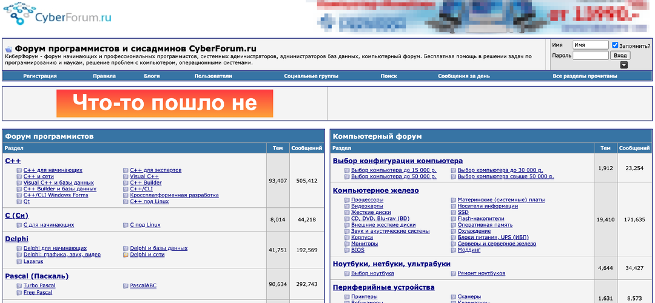This screenshot has height=303, width=655.
Task: Open the Flash-накопители subforum link
Action: (x=481, y=219)
